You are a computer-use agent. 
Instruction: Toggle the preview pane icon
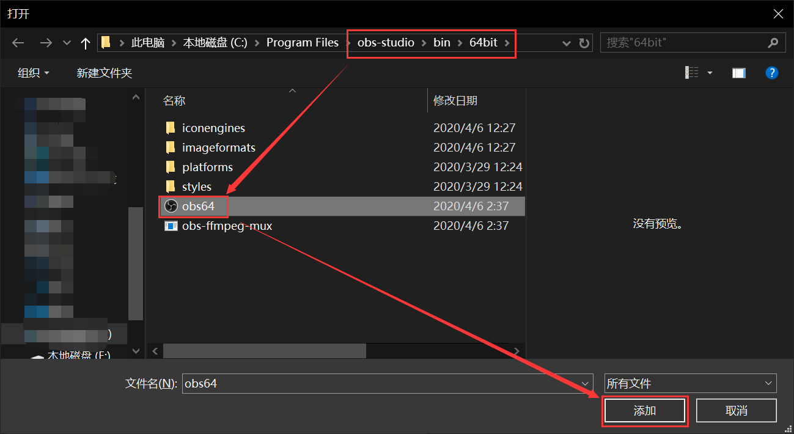(x=739, y=73)
